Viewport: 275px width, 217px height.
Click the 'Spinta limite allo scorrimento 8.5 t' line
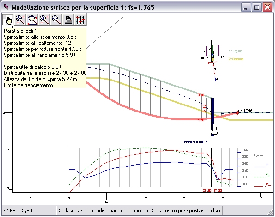tap(40, 37)
